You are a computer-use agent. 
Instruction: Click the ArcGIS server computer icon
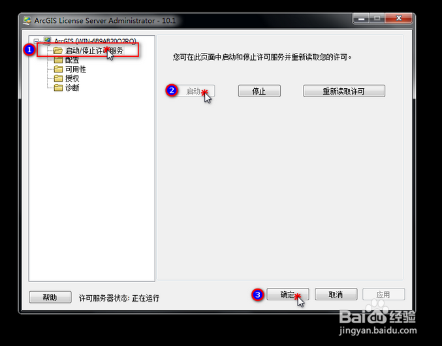tap(48, 41)
